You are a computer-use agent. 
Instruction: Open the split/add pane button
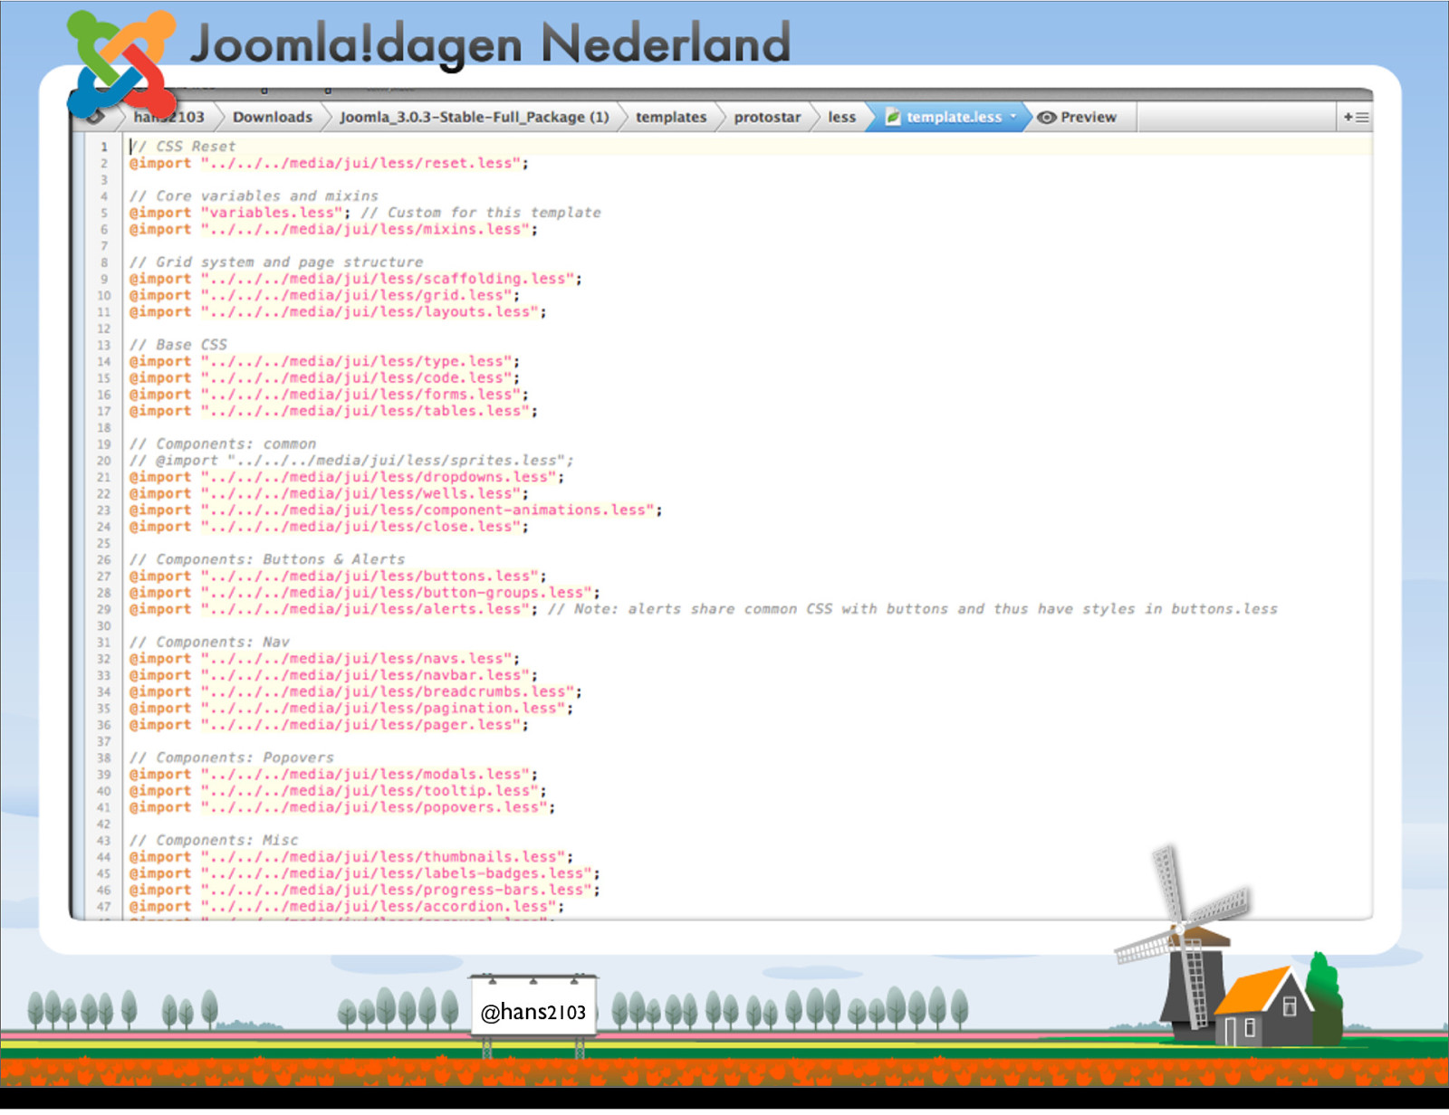[1356, 117]
